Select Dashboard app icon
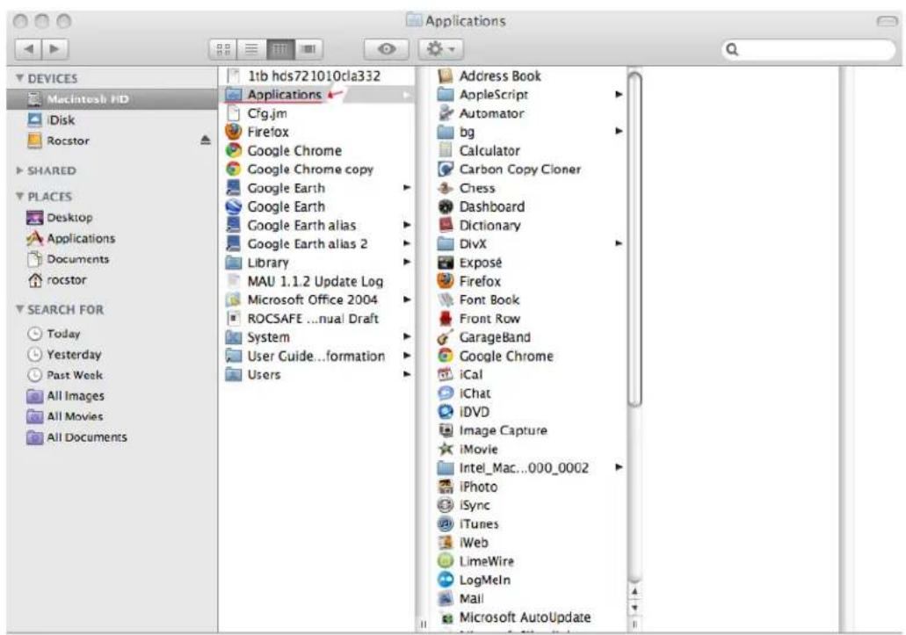Viewport: 906px width, 635px height. pos(445,206)
